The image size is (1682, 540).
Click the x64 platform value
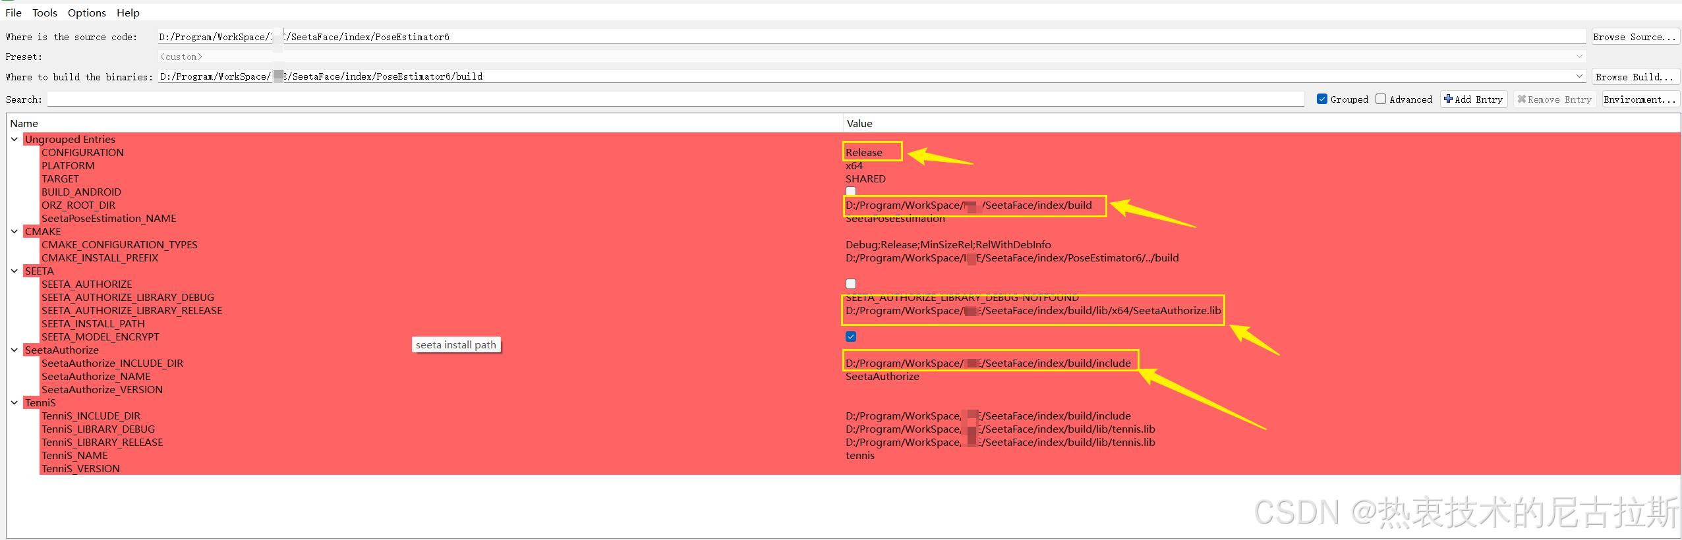coord(854,165)
